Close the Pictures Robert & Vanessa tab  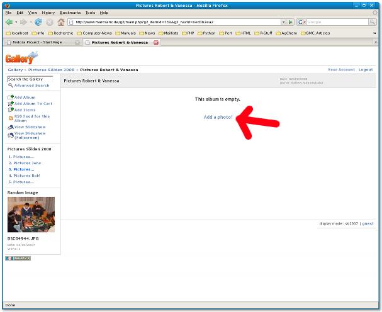156,42
